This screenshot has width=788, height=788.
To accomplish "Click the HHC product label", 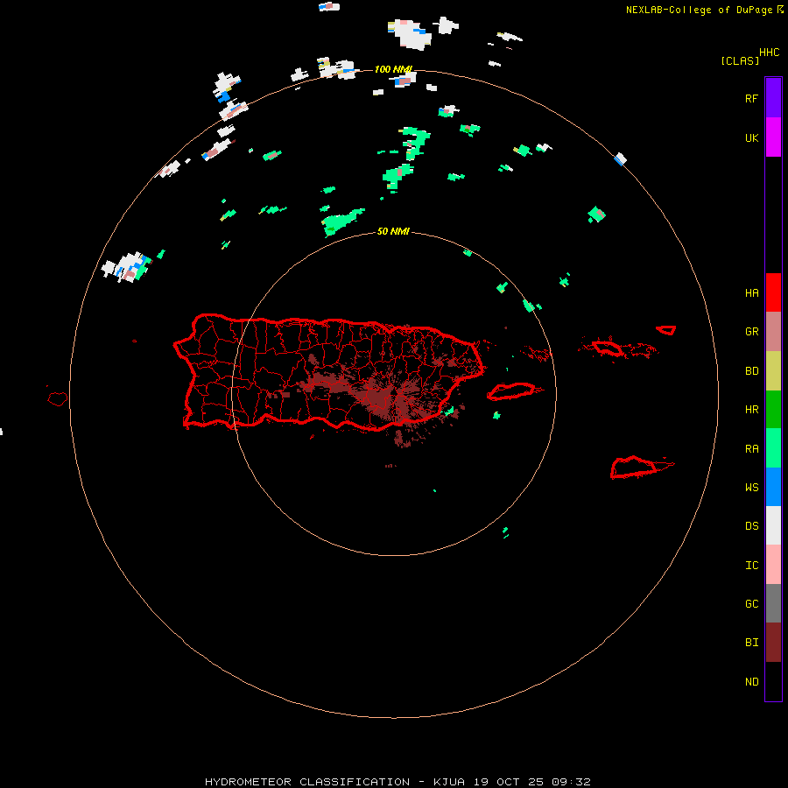I will pyautogui.click(x=769, y=53).
